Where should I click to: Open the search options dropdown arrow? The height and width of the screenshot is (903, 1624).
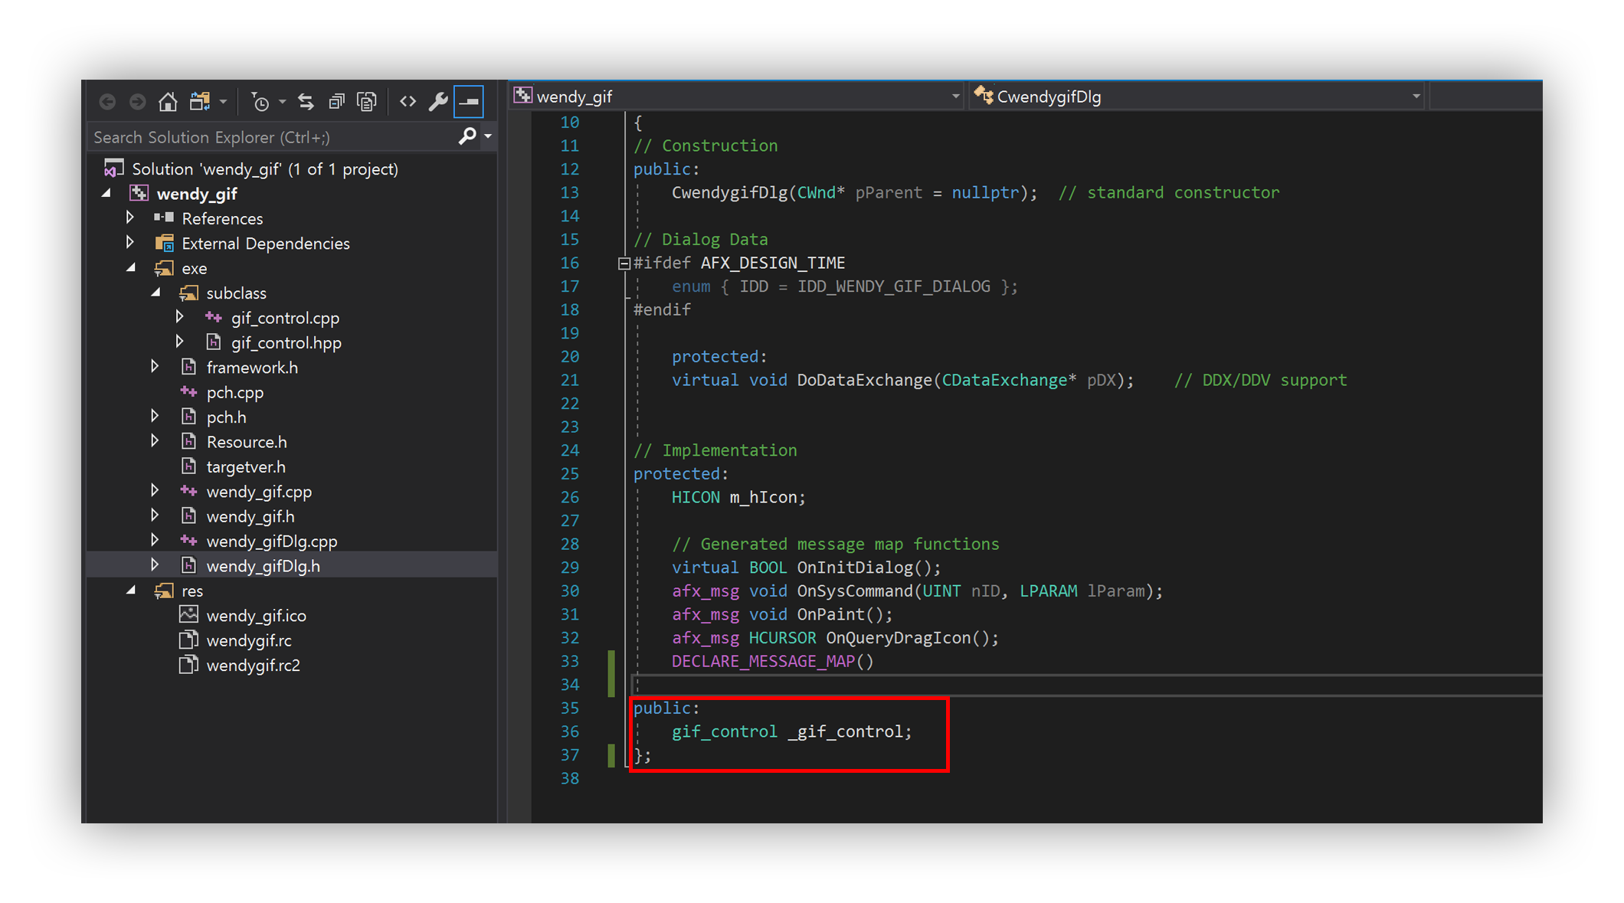click(488, 136)
